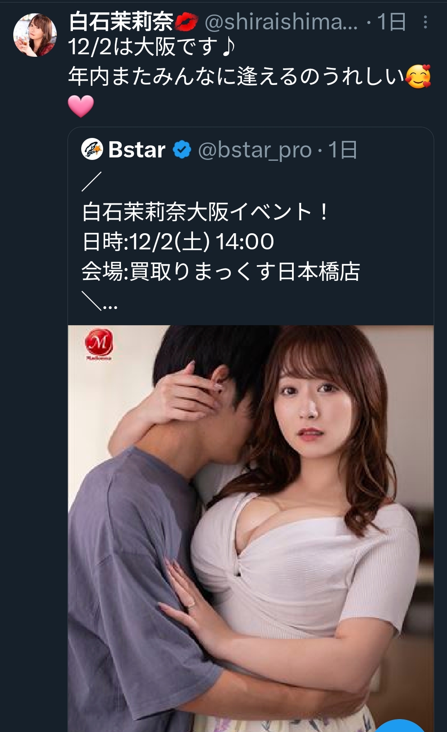Click the venue line 会場:買取りまっくす日本橋店
The image size is (447, 732).
point(221,272)
